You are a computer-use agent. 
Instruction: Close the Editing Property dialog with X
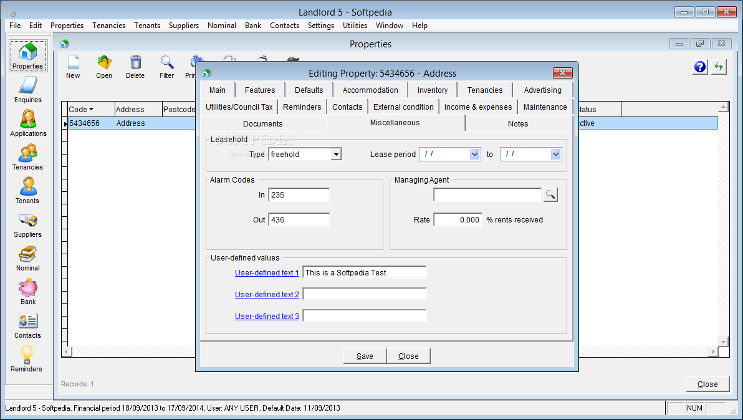point(562,73)
